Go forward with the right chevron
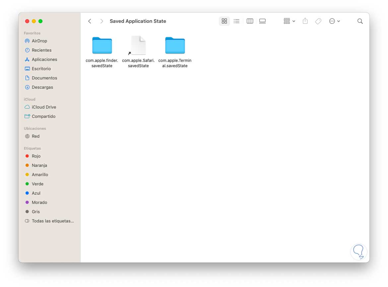The height and width of the screenshot is (287, 388). click(101, 21)
